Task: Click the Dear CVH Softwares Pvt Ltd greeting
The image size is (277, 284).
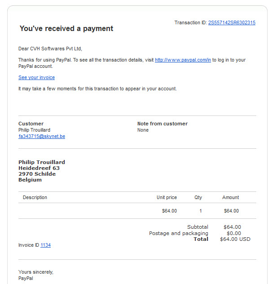Action: (x=50, y=49)
